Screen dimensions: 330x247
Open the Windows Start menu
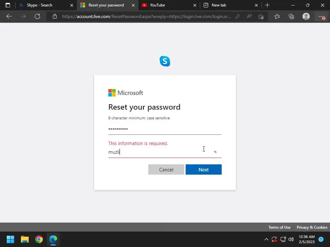[x=11, y=239]
